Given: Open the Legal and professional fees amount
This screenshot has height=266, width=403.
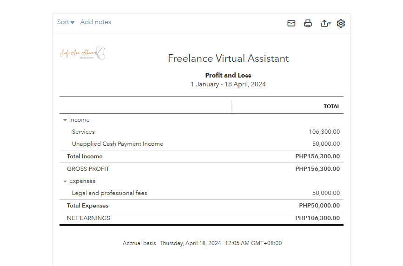Looking at the screenshot, I should coord(326,193).
